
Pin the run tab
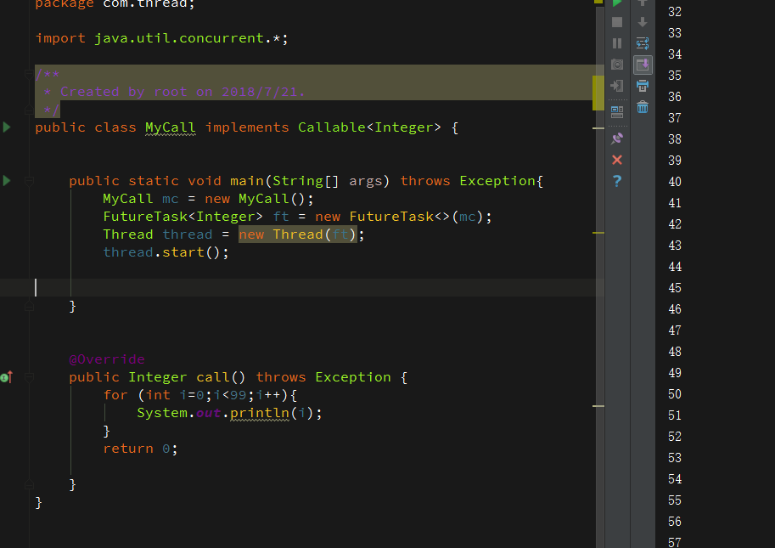[x=617, y=138]
